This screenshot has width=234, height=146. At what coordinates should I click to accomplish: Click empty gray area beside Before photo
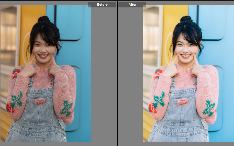(x=104, y=77)
